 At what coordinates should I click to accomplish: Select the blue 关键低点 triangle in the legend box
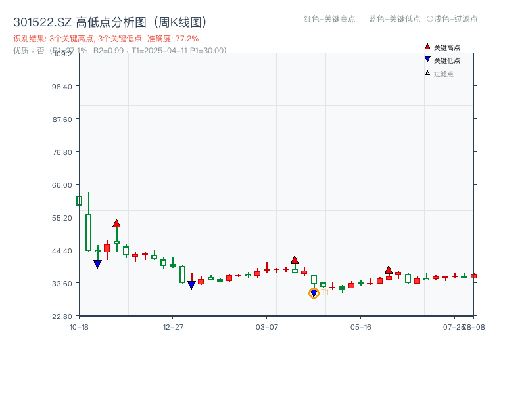[426, 60]
